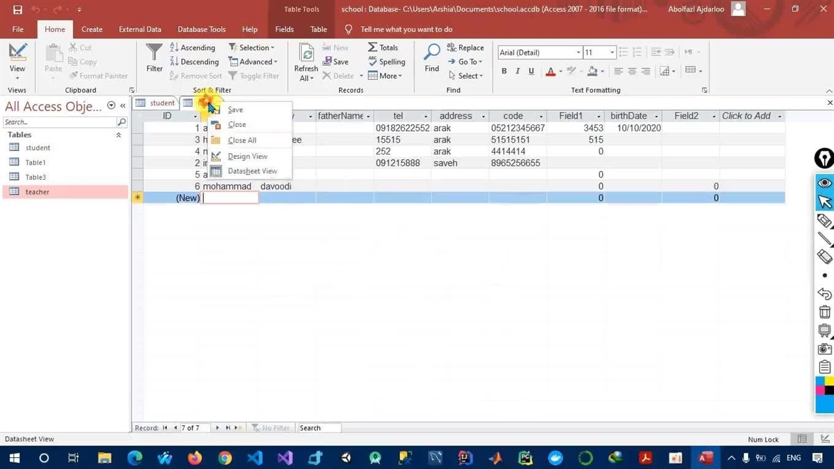This screenshot has height=469, width=834.
Task: Open the teacher table in navigation pane
Action: 37,192
